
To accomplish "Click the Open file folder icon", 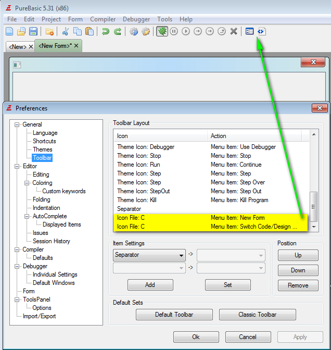I will click(21, 31).
